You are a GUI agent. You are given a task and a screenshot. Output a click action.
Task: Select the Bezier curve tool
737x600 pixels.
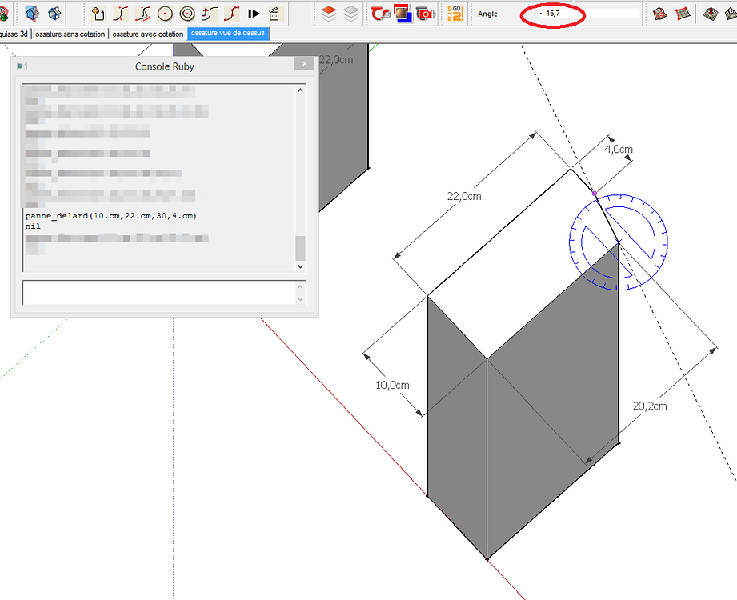[x=122, y=12]
